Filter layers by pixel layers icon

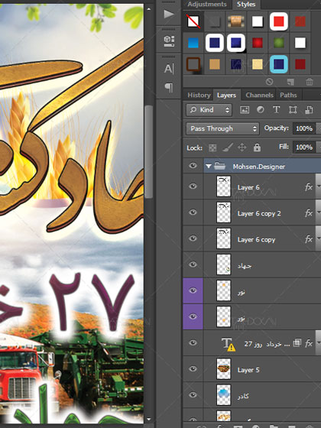point(245,110)
